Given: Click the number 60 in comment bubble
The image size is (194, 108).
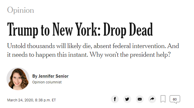Looking at the screenshot, I should pos(175,99).
